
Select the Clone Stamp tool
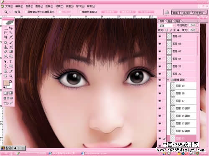point(5,47)
